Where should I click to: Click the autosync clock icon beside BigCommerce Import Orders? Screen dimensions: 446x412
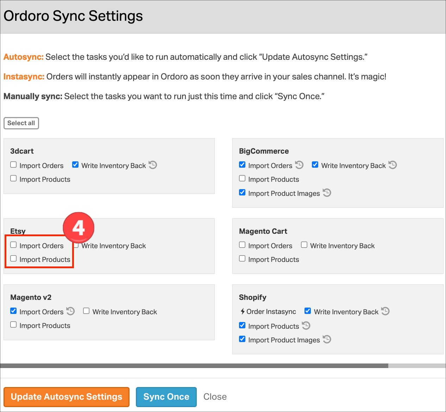(x=299, y=165)
